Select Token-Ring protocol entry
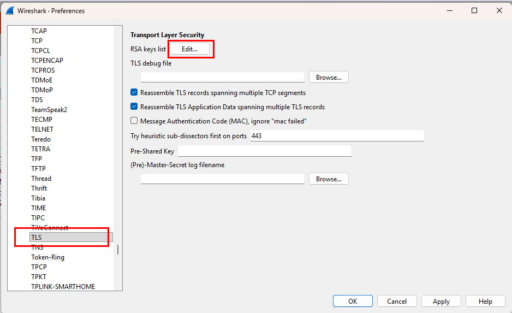The image size is (512, 313). (47, 257)
